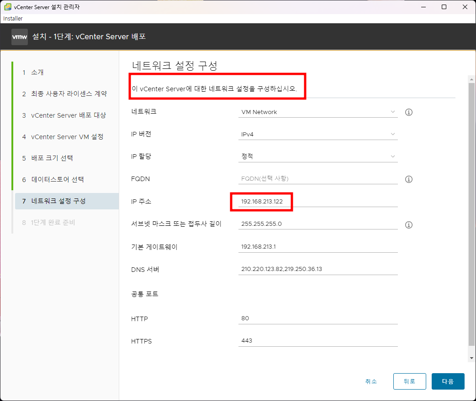476x401 pixels.
Task: Open the IP 버전 IPv4 dropdown
Action: 318,134
